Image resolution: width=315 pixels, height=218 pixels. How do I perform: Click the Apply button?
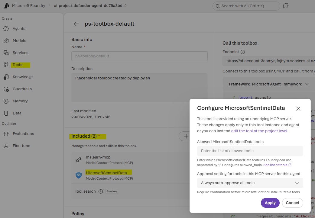270,203
